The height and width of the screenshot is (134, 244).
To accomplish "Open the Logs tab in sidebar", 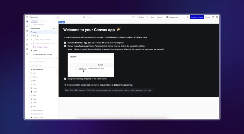I will tap(27, 49).
